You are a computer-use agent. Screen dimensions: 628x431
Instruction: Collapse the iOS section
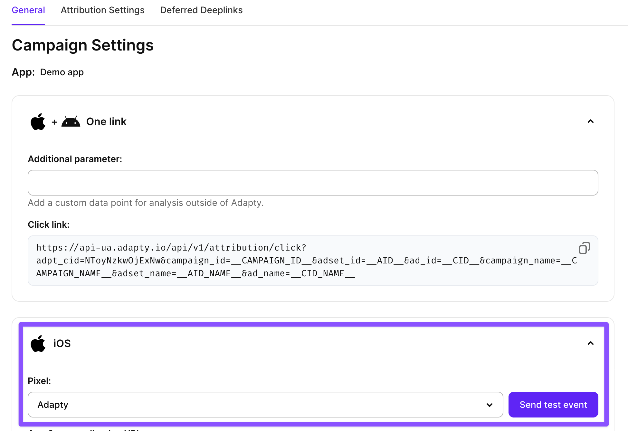590,343
